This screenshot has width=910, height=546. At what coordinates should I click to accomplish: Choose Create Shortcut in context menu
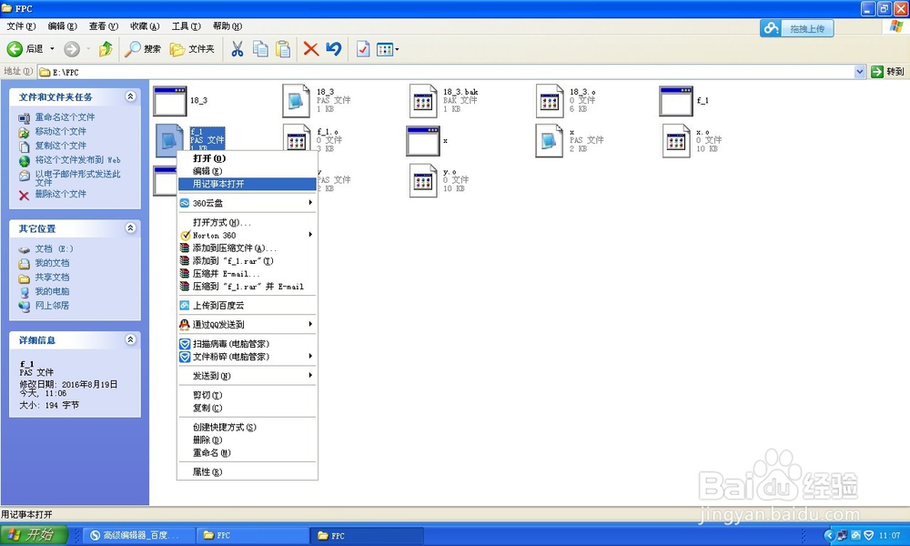pos(248,427)
